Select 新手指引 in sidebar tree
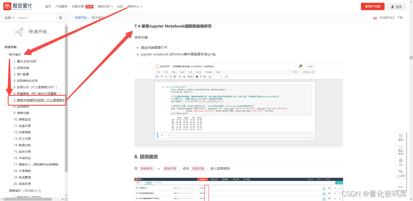Viewport: 413px width, 201px height. (15, 55)
